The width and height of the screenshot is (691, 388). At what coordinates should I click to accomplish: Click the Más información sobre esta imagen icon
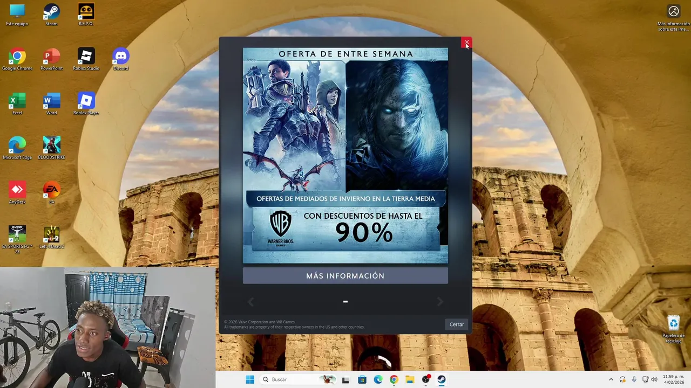click(x=673, y=18)
